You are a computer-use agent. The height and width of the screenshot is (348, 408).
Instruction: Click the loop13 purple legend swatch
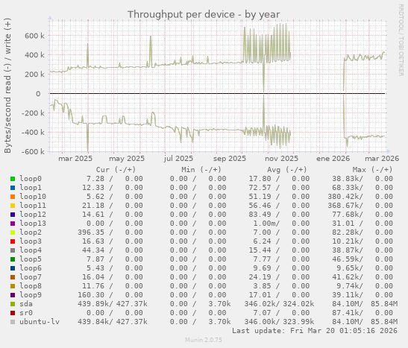pyautogui.click(x=13, y=224)
